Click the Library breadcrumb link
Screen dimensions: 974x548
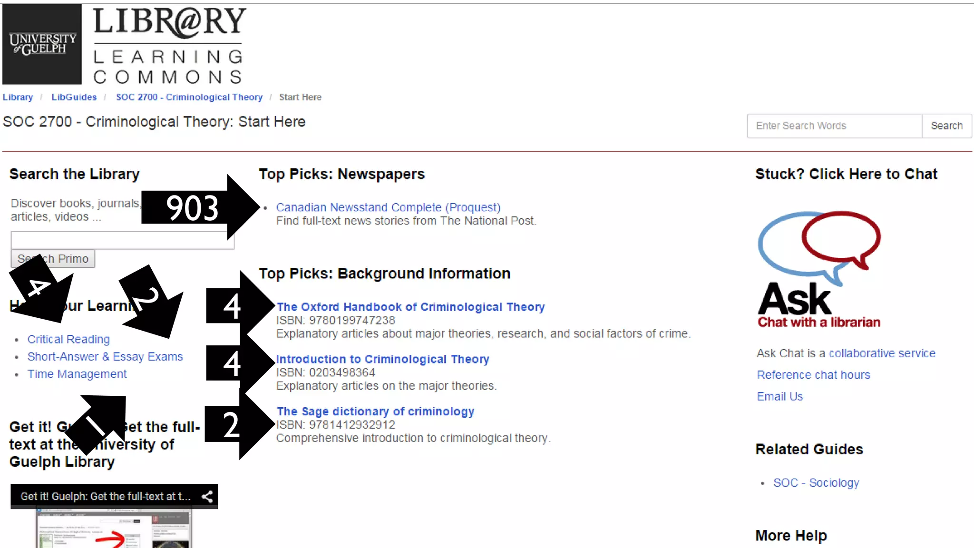coord(18,97)
